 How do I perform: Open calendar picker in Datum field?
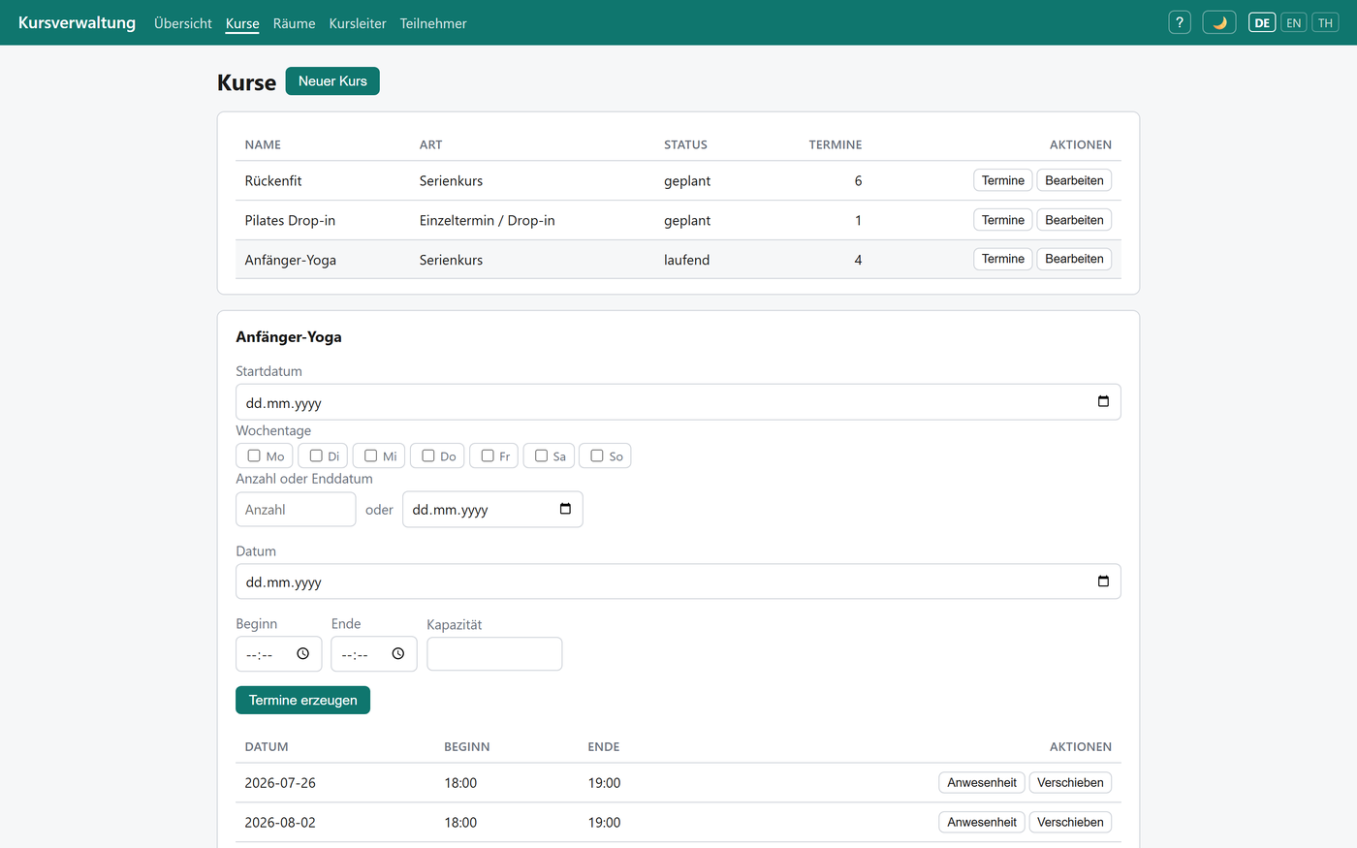(1103, 581)
